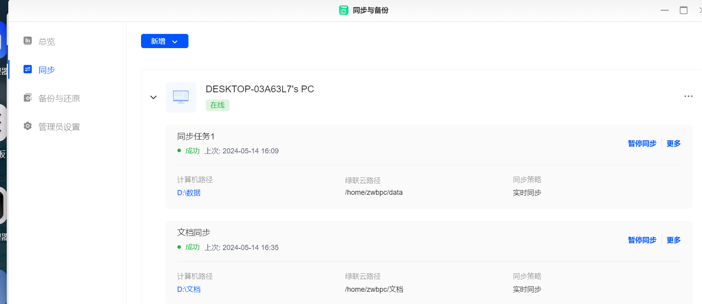This screenshot has height=304, width=702.
Task: Click the DESKTOP-03A63L7's PC device name
Action: pyautogui.click(x=260, y=89)
